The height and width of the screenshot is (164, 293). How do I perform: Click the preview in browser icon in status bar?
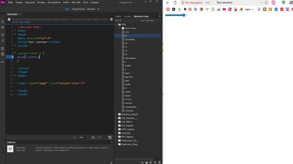pyautogui.click(x=110, y=138)
